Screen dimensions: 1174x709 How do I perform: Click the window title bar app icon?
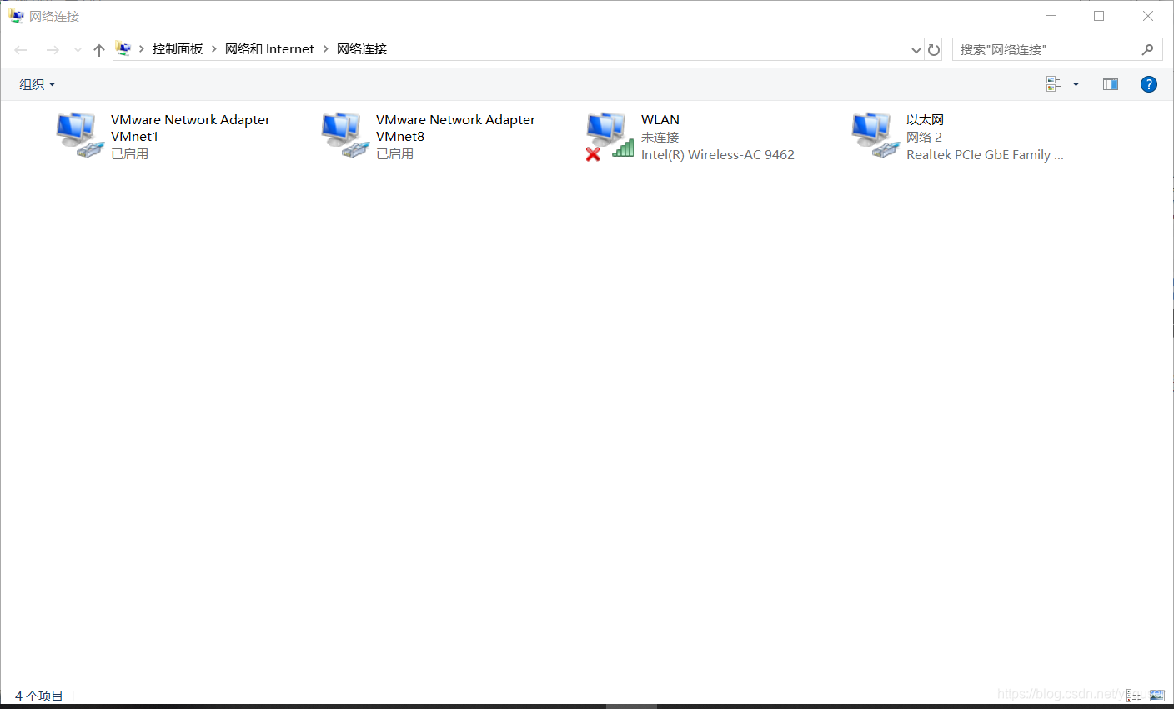[x=16, y=16]
